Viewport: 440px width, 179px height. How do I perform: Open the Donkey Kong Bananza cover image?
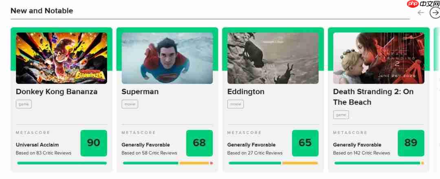[x=62, y=58]
